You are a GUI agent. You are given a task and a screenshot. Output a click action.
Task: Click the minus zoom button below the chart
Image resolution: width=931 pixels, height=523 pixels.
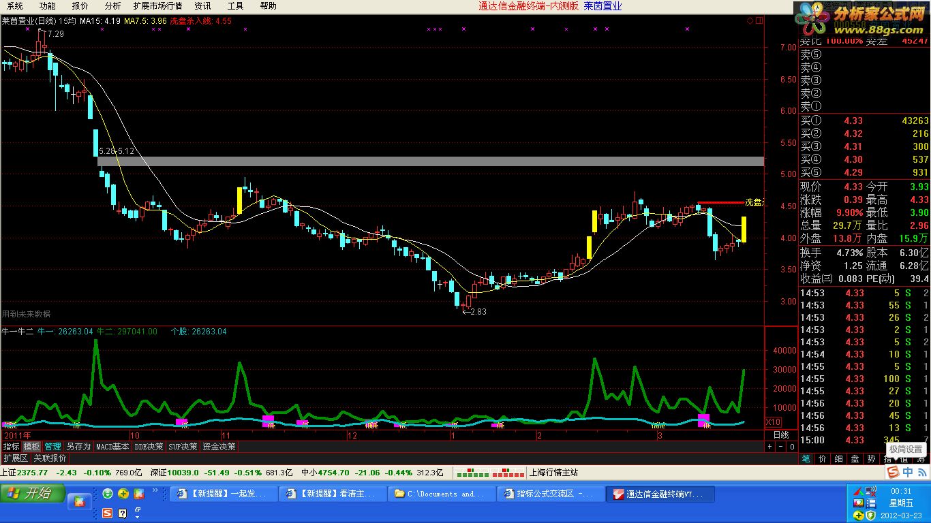[x=781, y=447]
